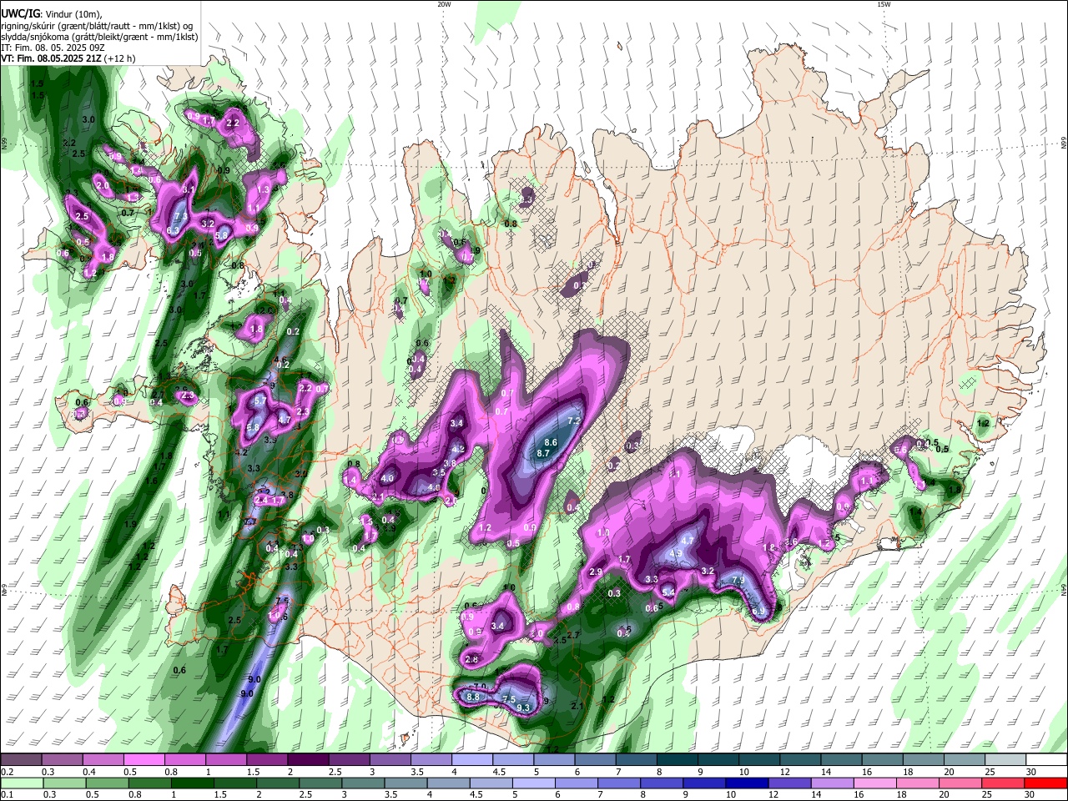This screenshot has width=1068, height=801.
Task: Select the lightest green swatch above the 0.1 label
Action: [x=21, y=783]
